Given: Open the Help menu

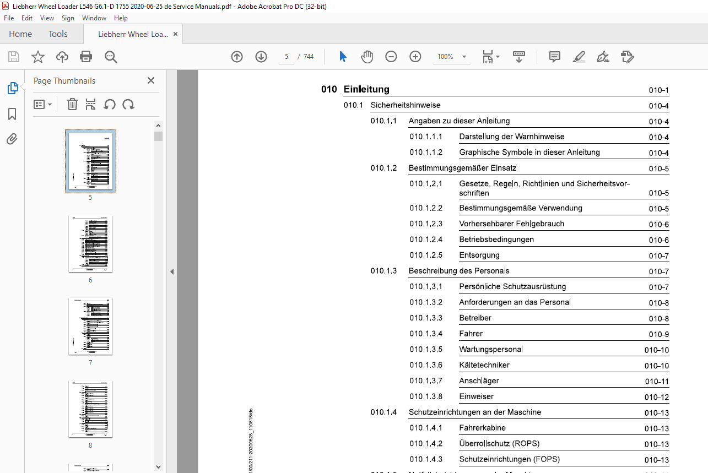Looking at the screenshot, I should coord(121,18).
